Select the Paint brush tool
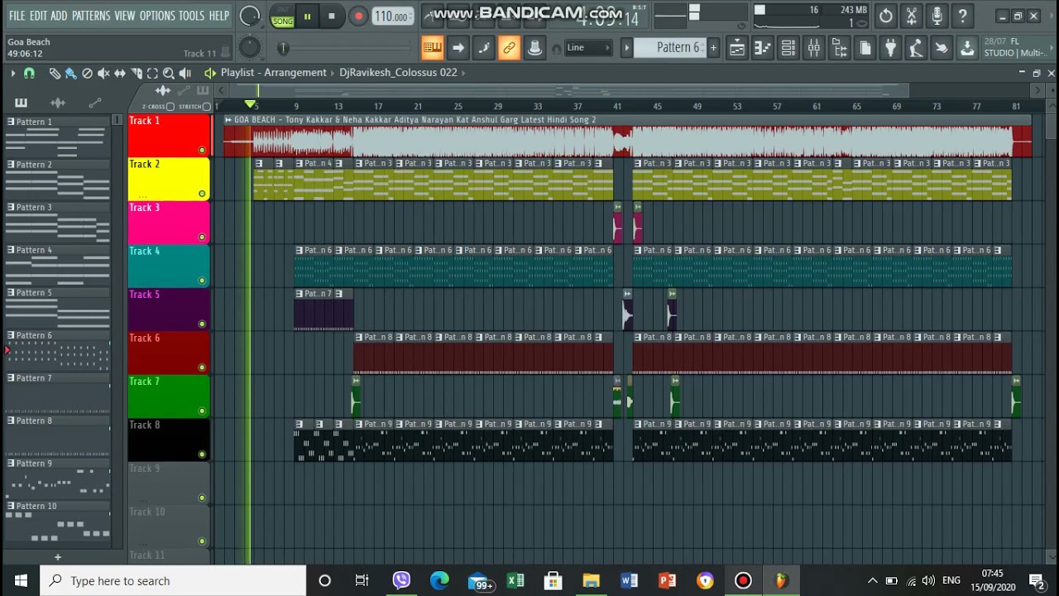 coord(70,73)
